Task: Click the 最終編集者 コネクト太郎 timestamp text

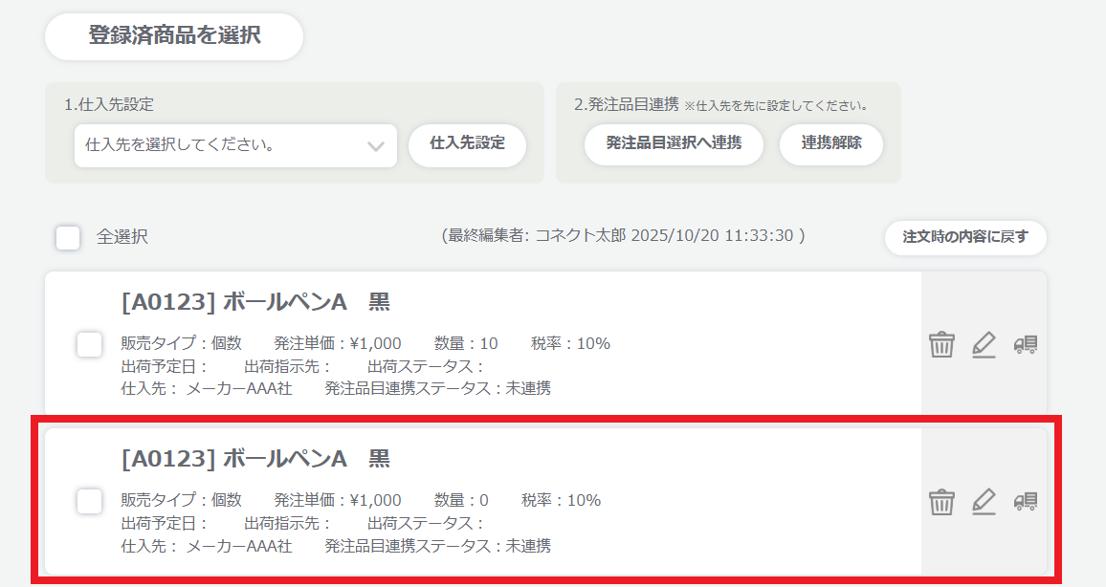Action: pyautogui.click(x=624, y=235)
